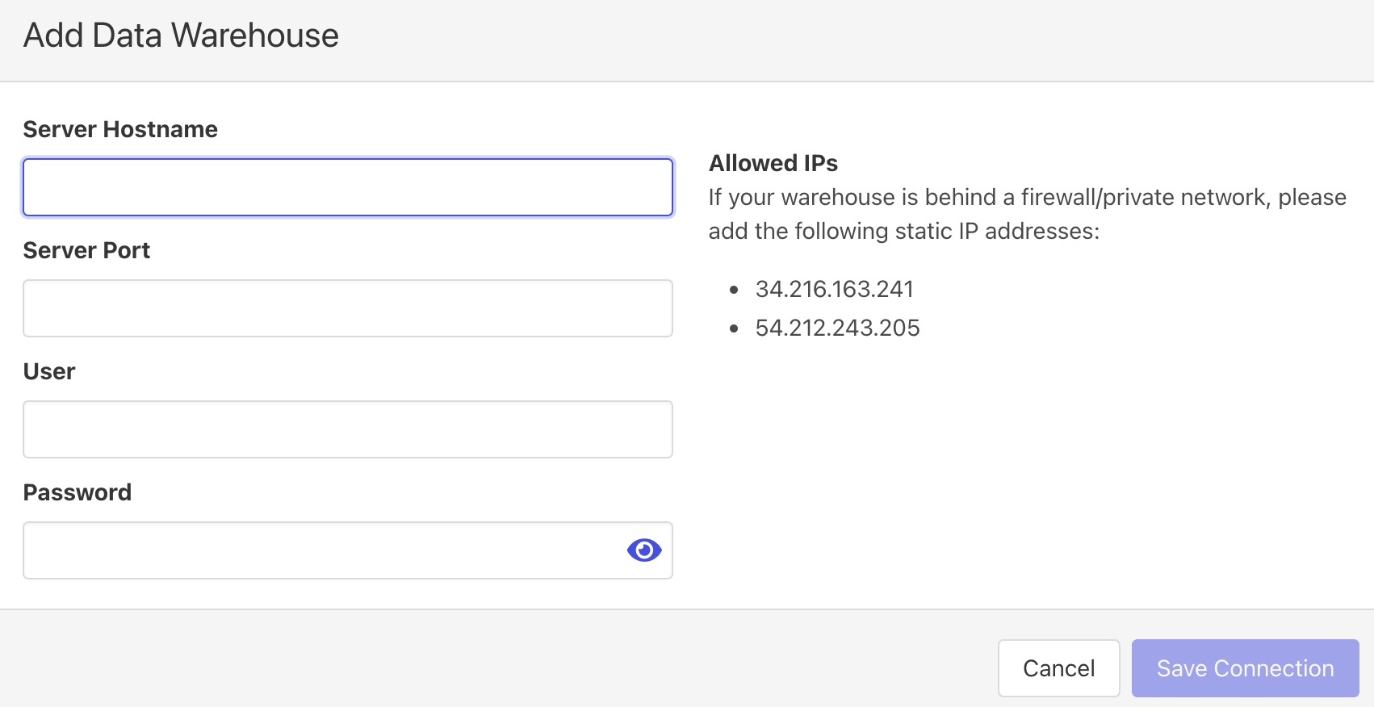Click the Add Data Warehouse title
The image size is (1374, 707).
tap(181, 36)
